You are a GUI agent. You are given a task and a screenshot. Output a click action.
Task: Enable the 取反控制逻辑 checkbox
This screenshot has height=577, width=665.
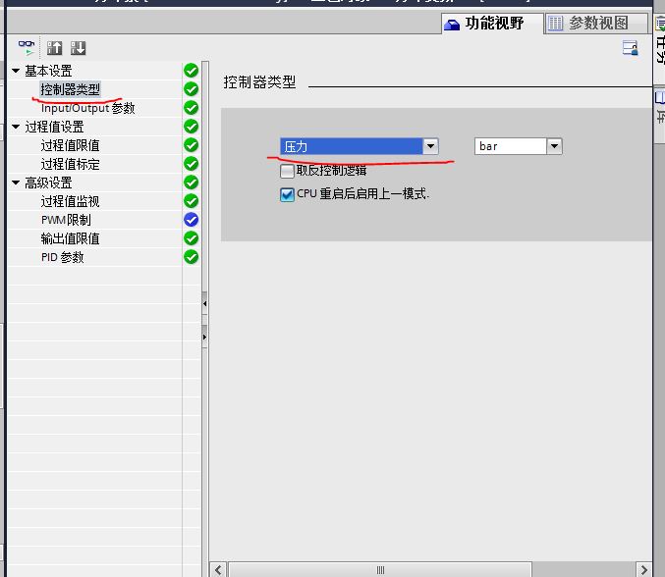[287, 171]
